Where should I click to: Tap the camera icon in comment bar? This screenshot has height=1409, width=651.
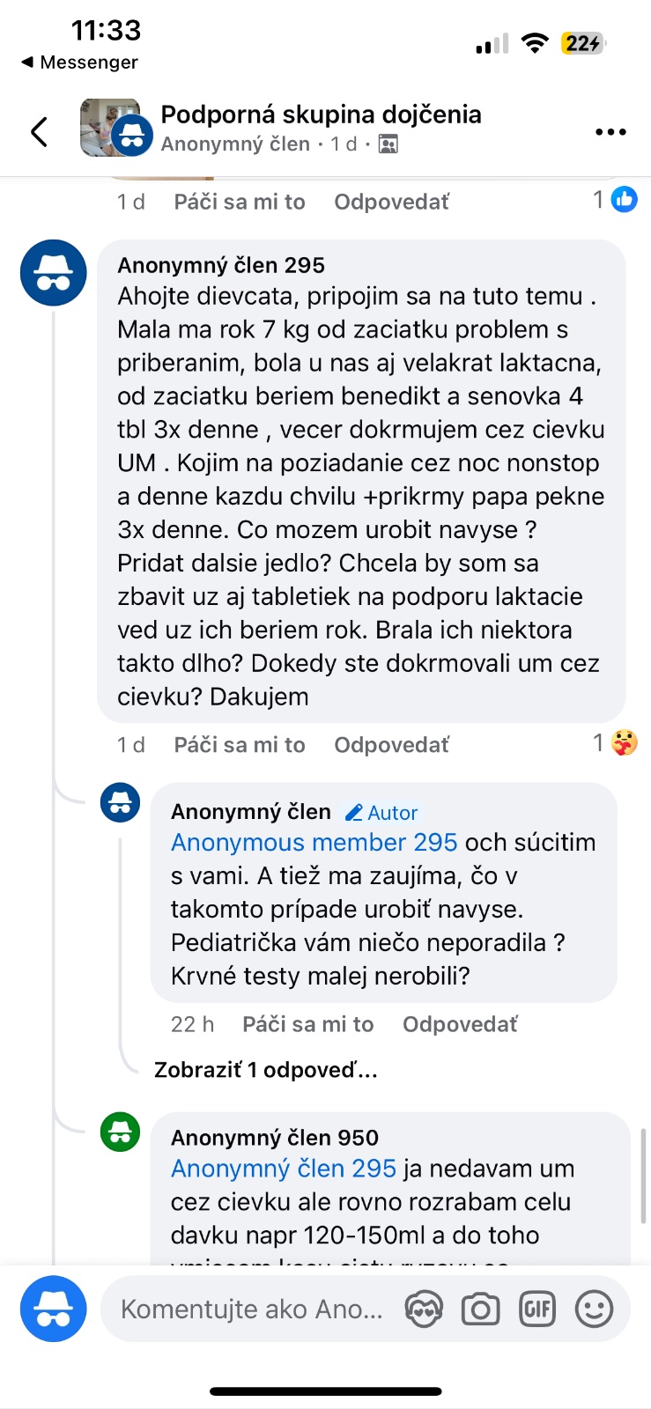(x=480, y=1309)
